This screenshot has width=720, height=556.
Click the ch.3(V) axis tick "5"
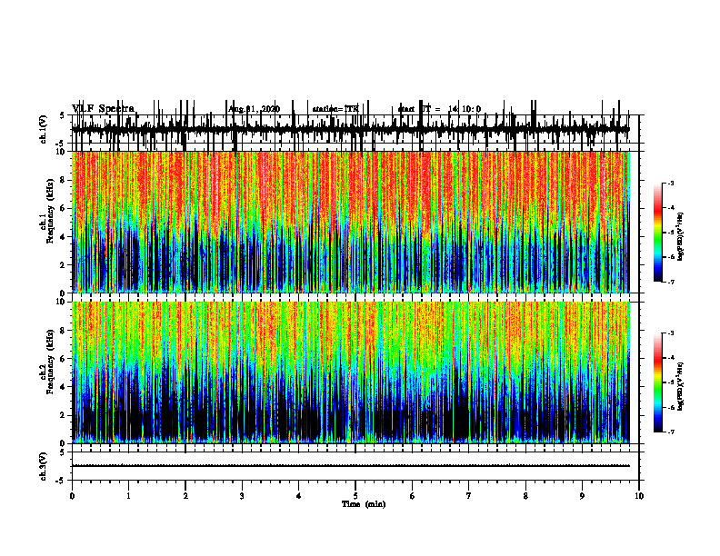(x=63, y=452)
